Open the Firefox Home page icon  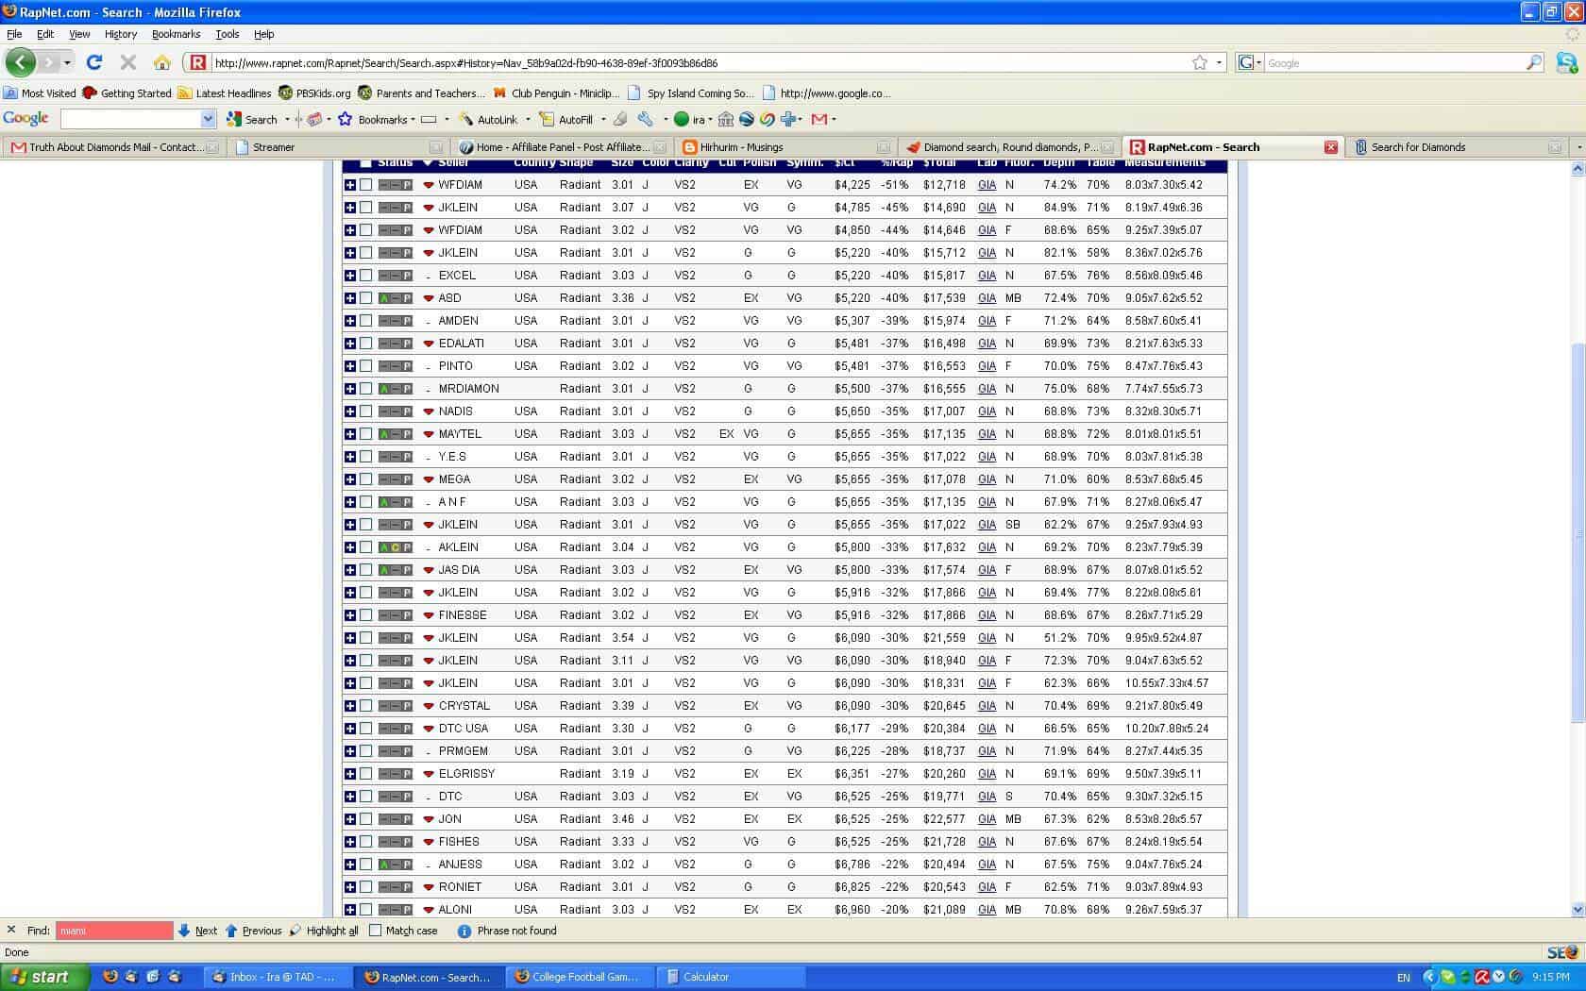click(161, 62)
